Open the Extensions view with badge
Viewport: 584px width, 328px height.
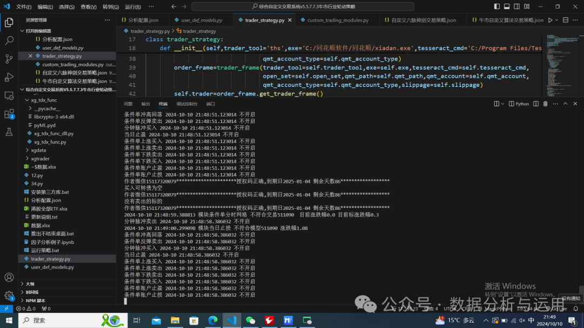coord(9,114)
